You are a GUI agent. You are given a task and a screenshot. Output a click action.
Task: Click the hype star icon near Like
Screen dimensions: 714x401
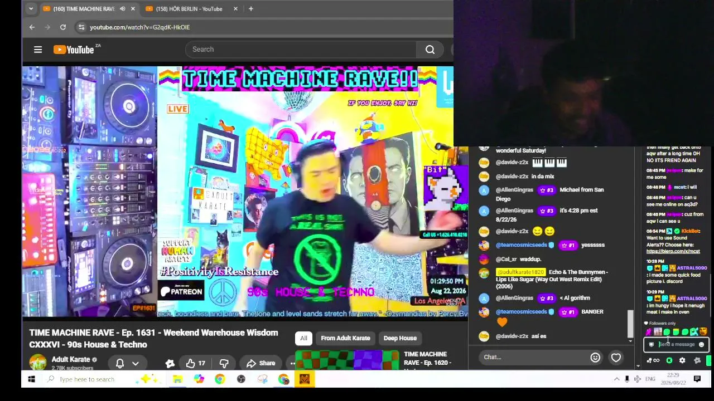pyautogui.click(x=170, y=363)
